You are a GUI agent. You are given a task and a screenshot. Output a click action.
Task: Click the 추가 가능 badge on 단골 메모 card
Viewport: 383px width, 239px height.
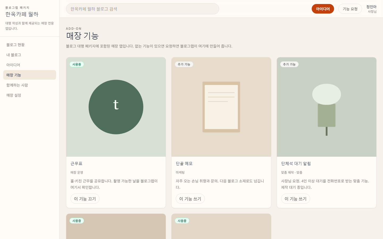click(184, 64)
